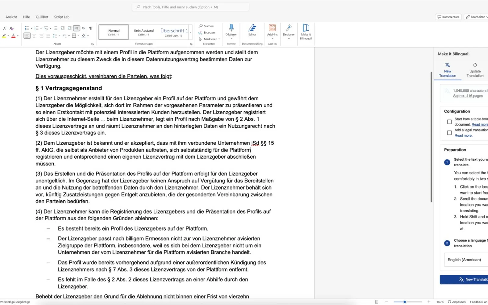Click Ersetzen to replace text
This screenshot has width=488, height=305.
(x=207, y=33)
